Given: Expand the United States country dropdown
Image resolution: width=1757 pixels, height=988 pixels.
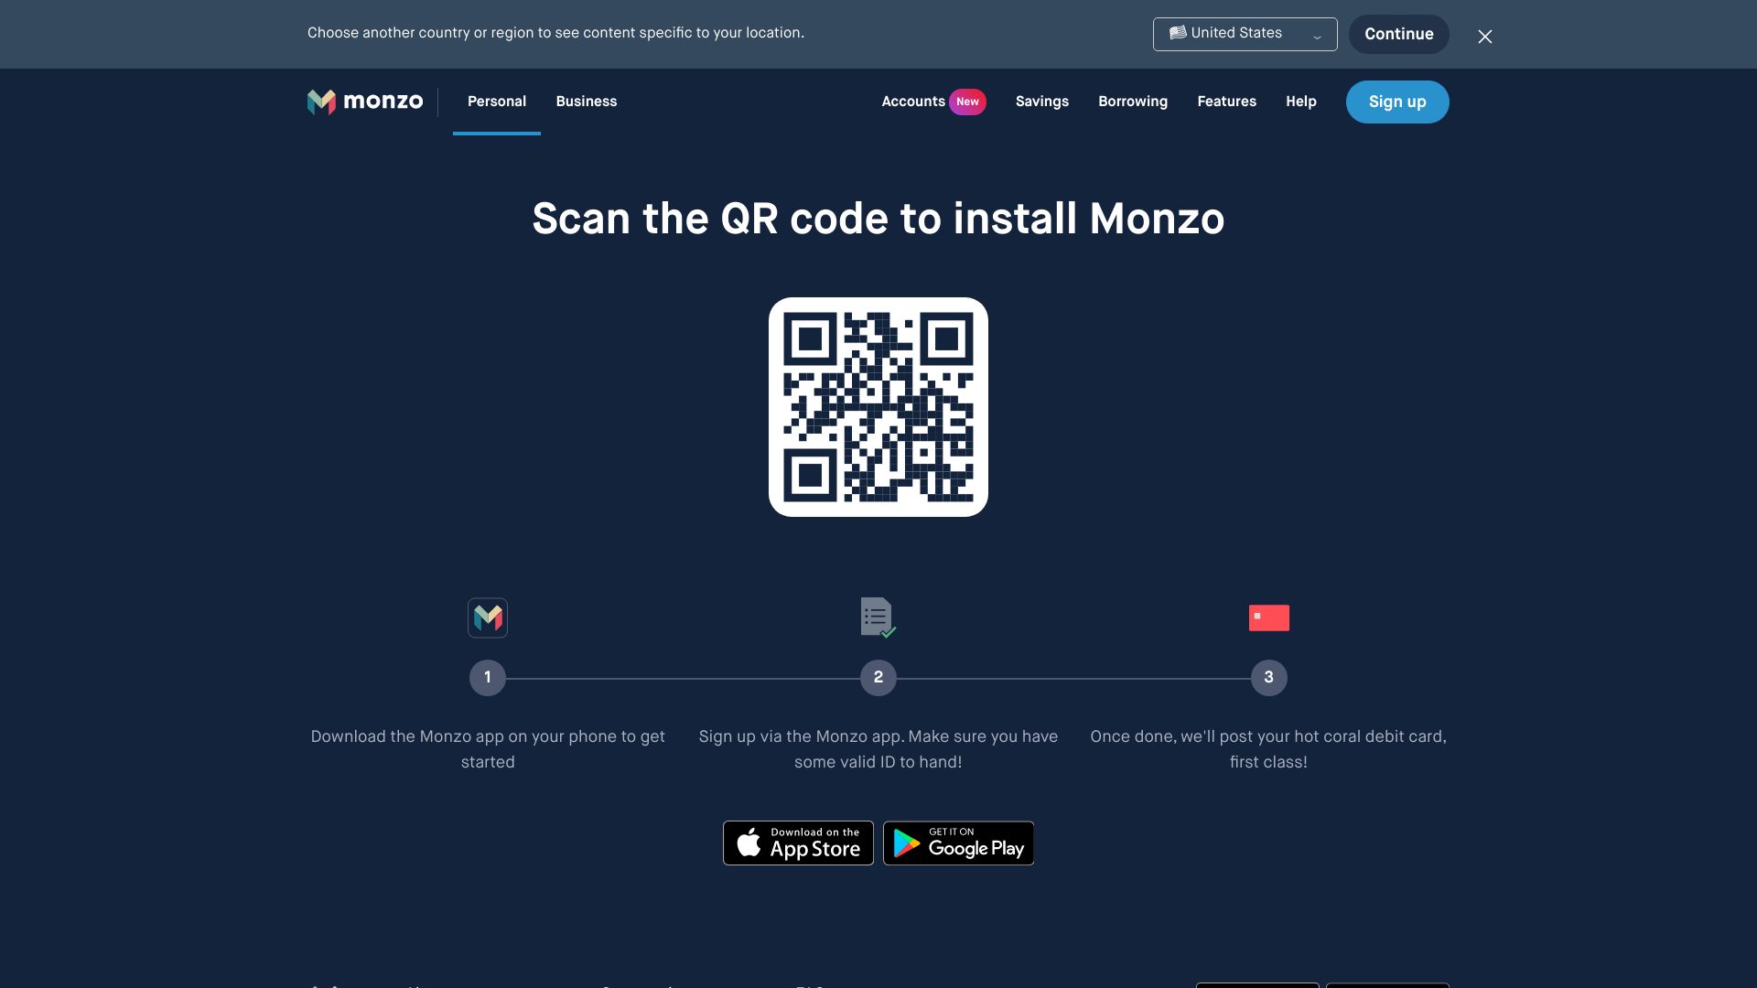Looking at the screenshot, I should (1245, 34).
